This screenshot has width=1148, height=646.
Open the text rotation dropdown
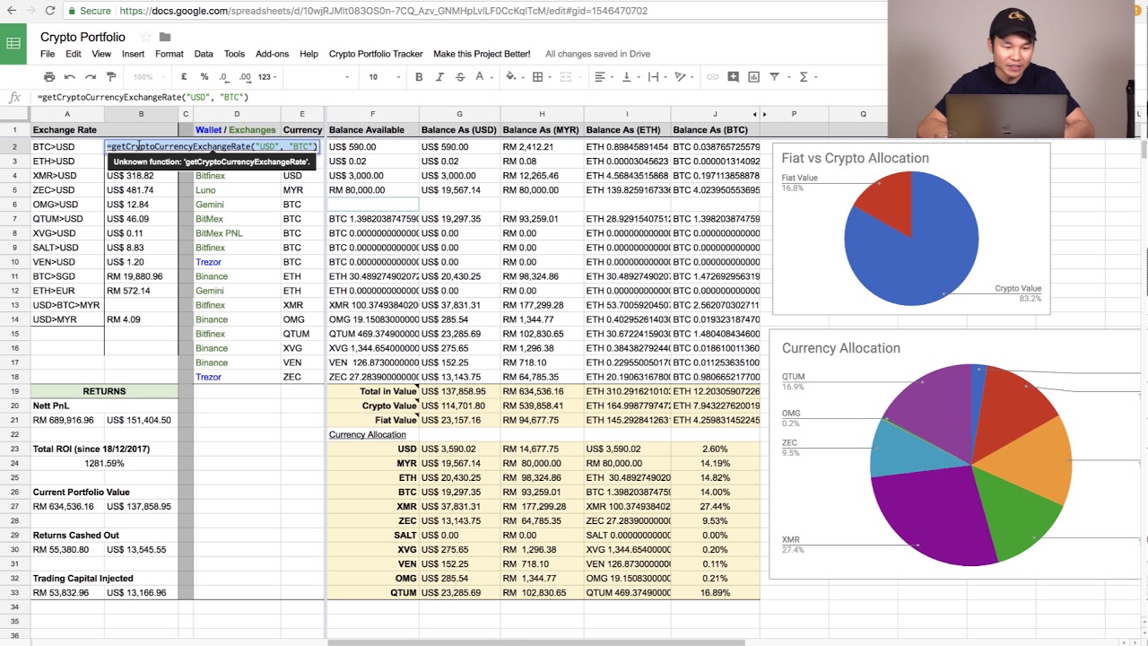pyautogui.click(x=683, y=77)
